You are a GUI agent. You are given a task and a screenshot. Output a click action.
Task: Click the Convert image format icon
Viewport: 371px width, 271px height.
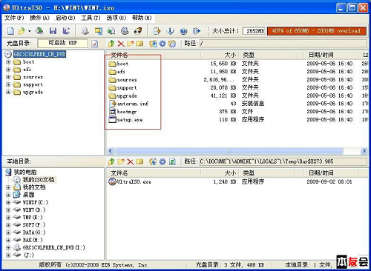(x=111, y=31)
